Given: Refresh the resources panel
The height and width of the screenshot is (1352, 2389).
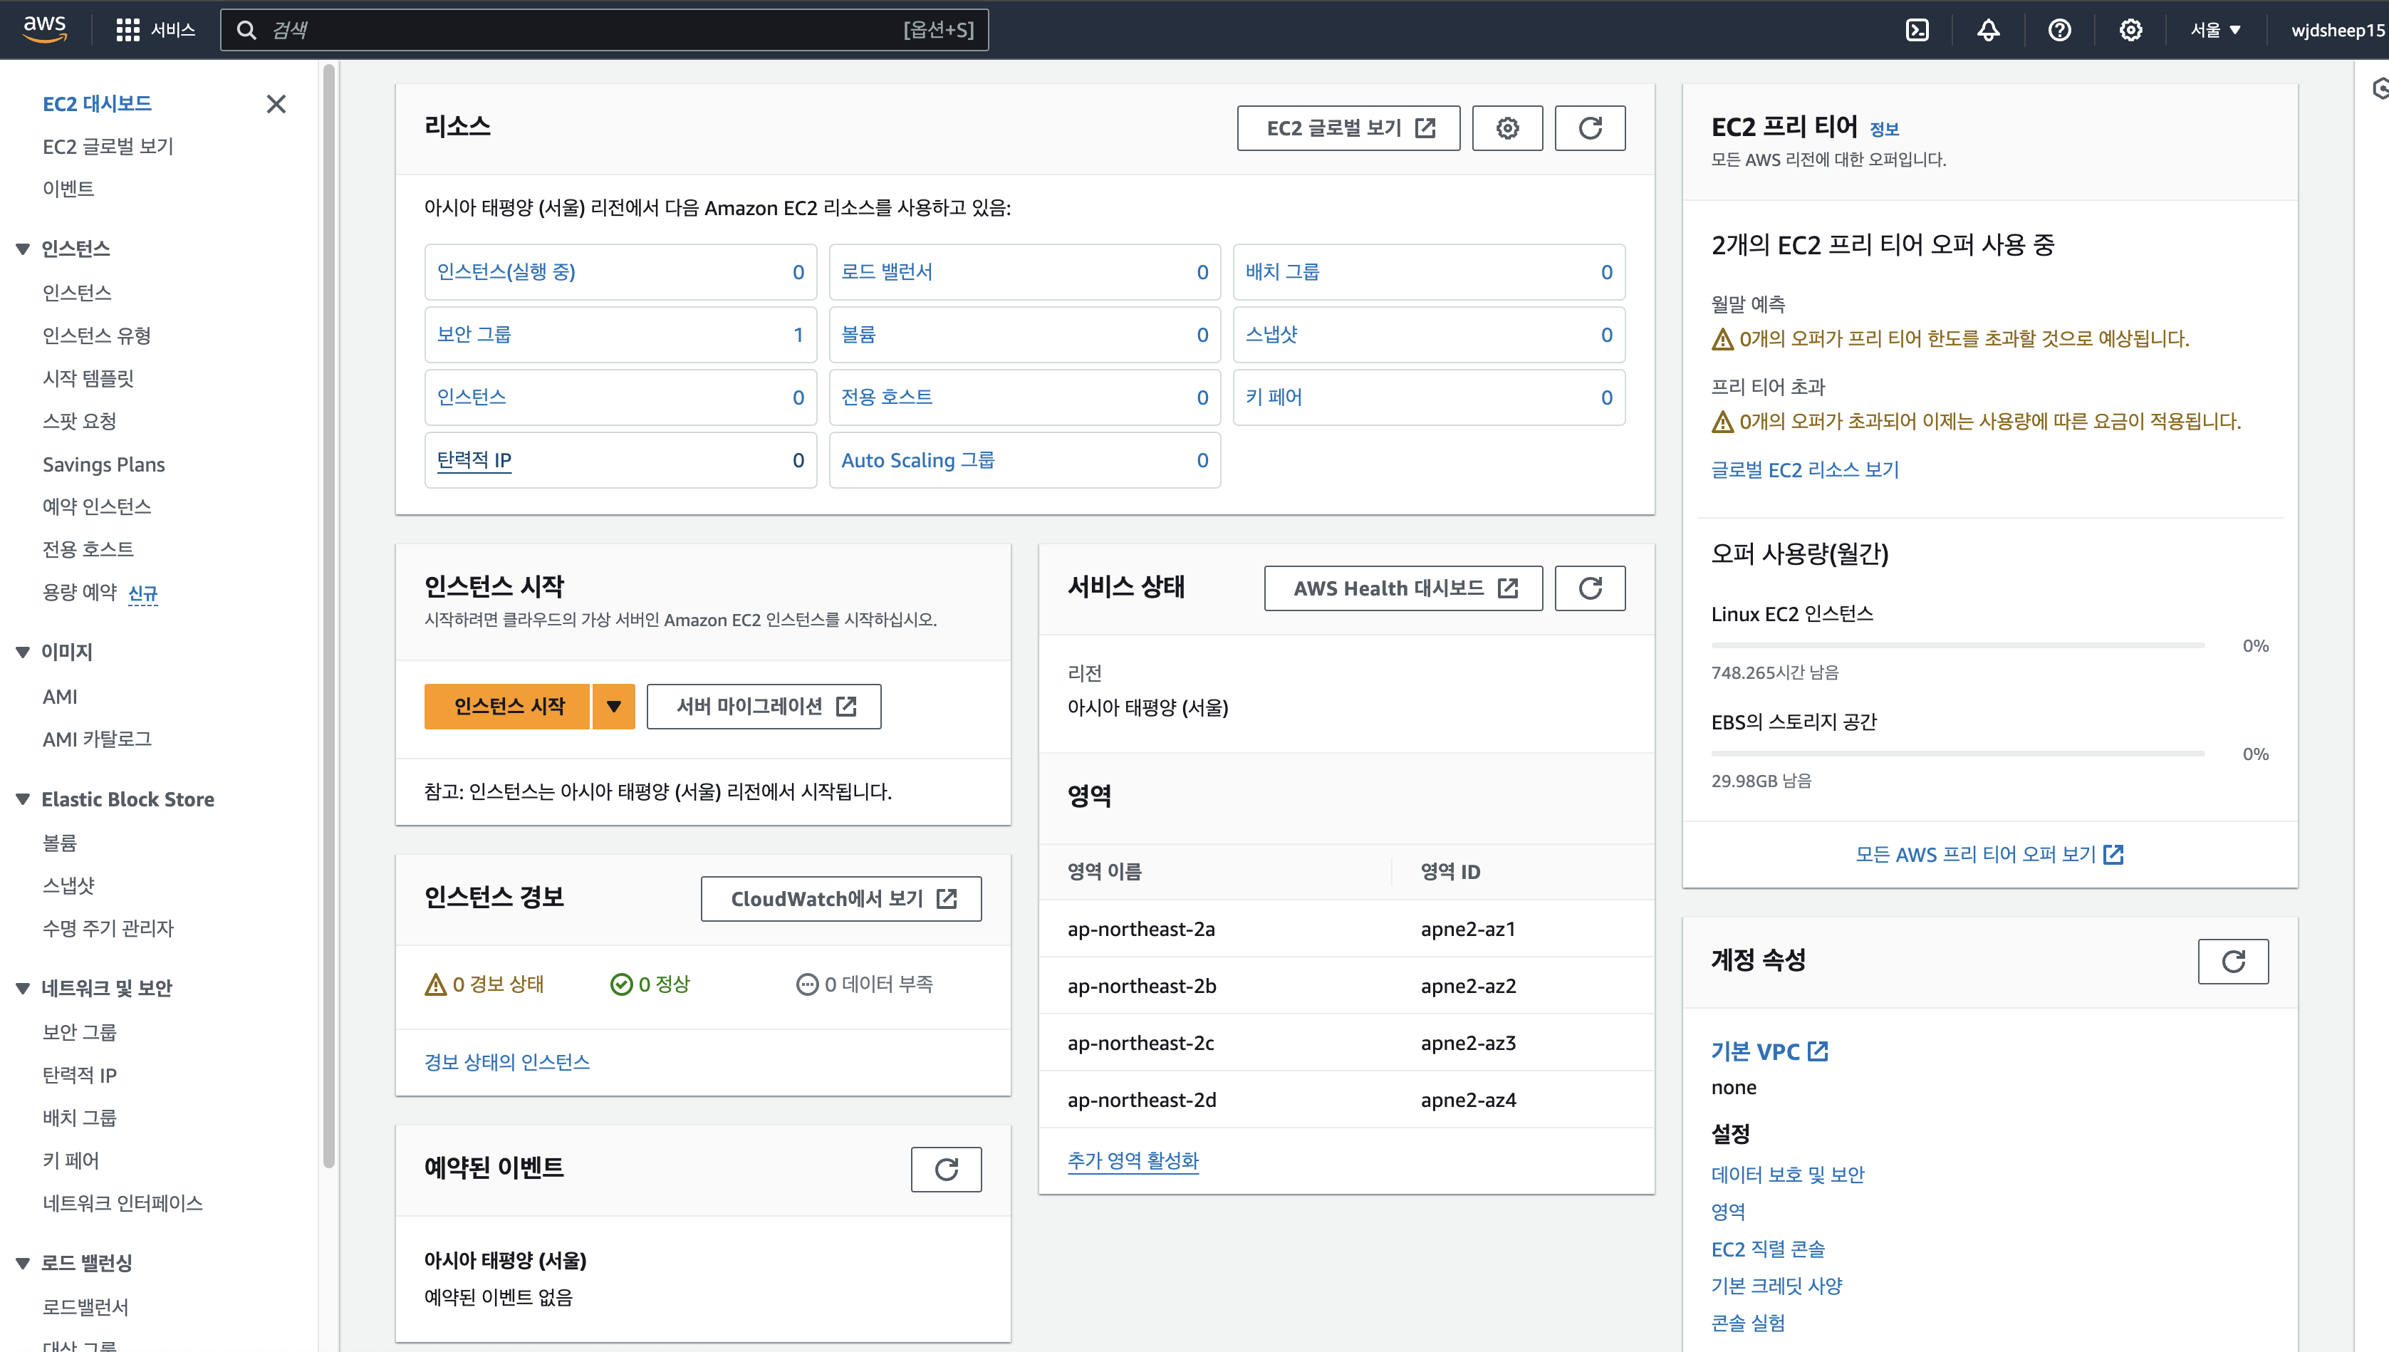Looking at the screenshot, I should (x=1590, y=128).
